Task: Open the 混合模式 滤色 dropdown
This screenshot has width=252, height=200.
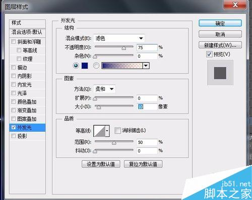Action: pyautogui.click(x=119, y=38)
